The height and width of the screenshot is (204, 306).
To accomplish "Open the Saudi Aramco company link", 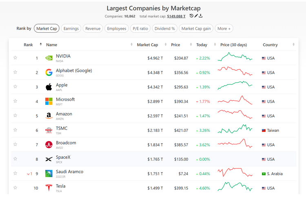I will (69, 172).
